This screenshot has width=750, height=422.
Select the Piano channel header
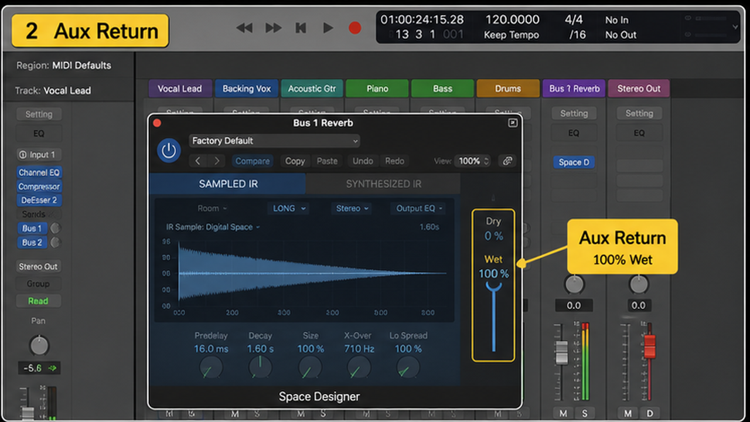pos(377,89)
